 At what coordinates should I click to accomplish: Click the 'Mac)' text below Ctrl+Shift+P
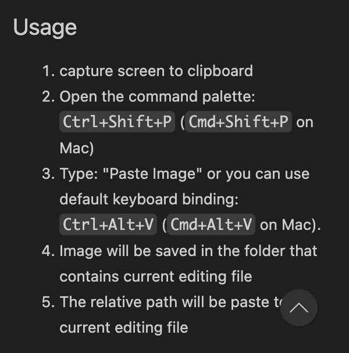77,149
